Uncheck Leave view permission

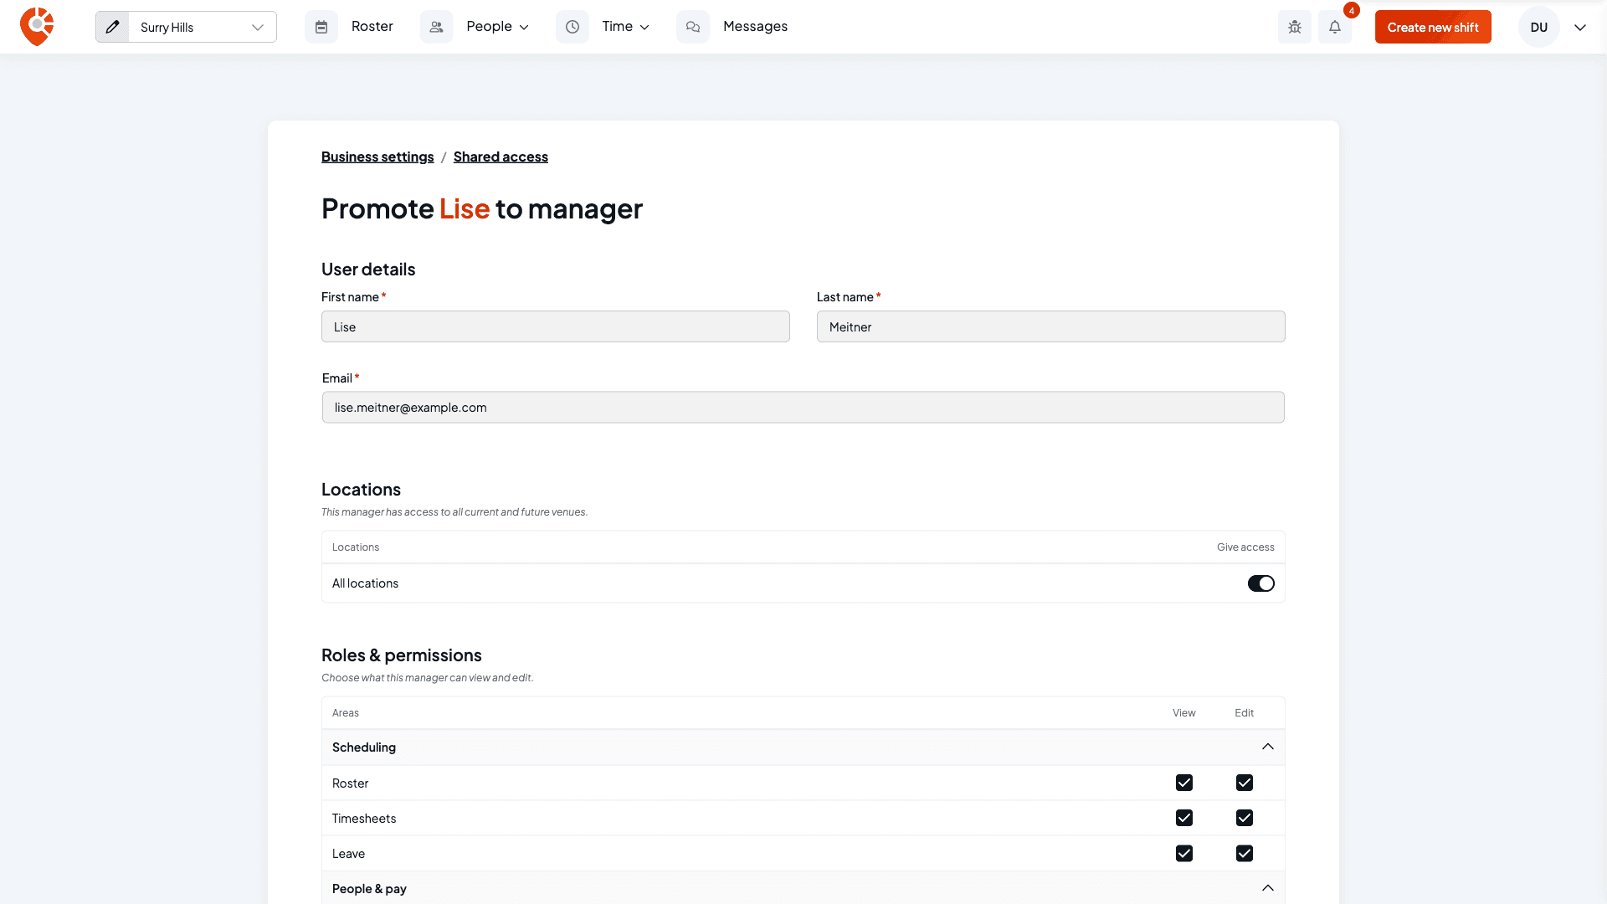coord(1183,853)
